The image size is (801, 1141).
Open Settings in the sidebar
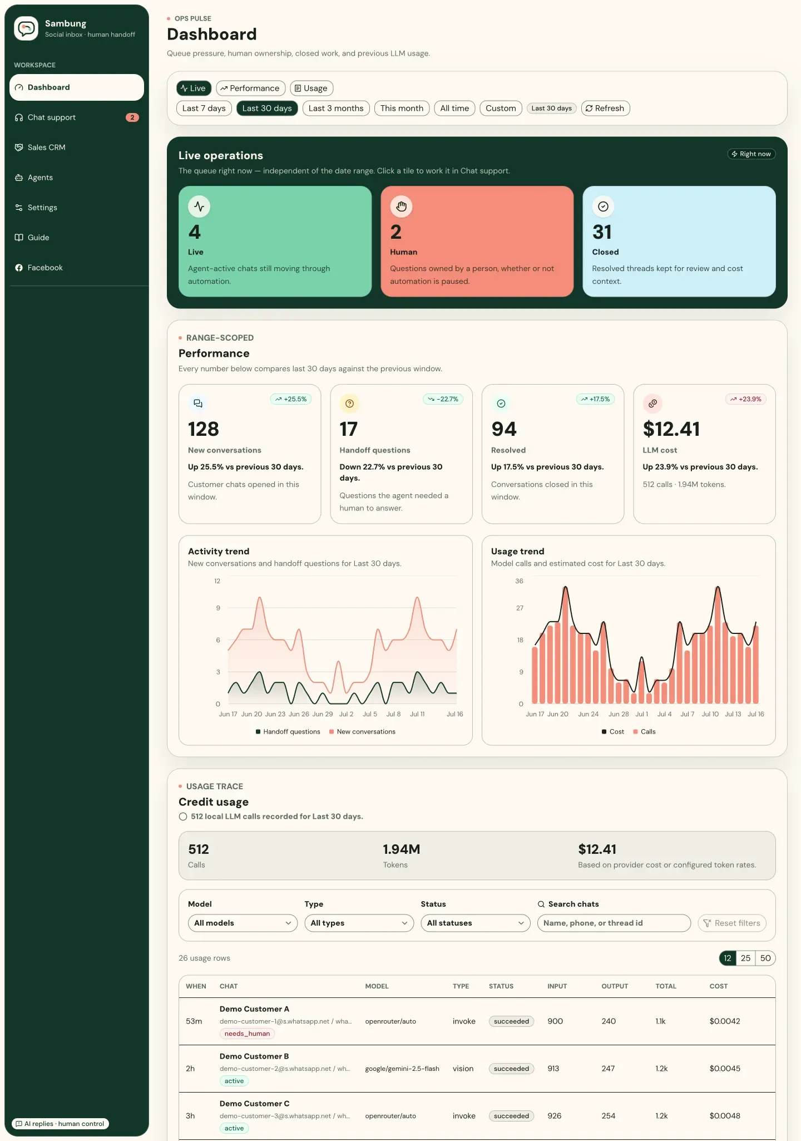(77, 208)
